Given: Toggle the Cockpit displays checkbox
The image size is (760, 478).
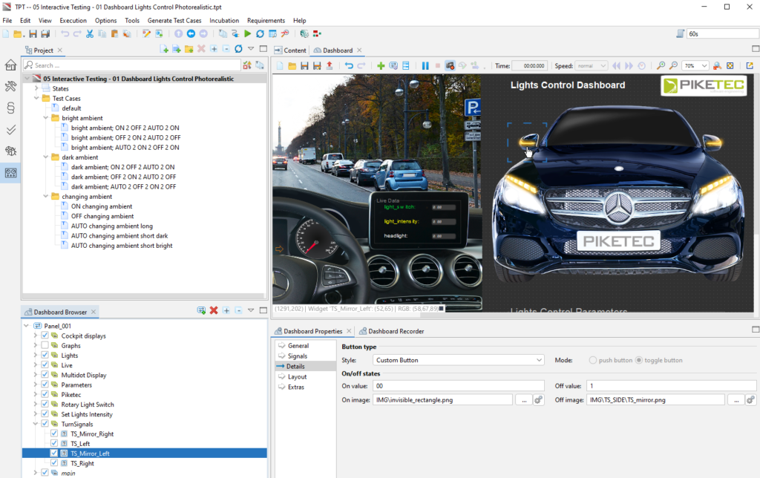Looking at the screenshot, I should coord(45,335).
